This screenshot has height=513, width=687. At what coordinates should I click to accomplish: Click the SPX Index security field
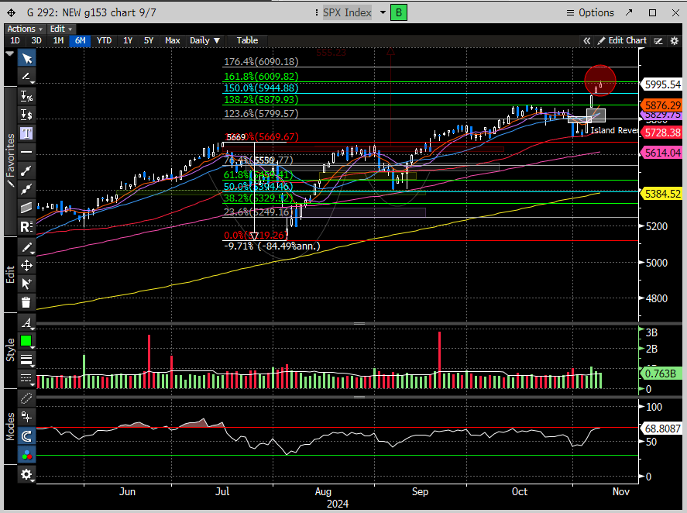[x=348, y=12]
